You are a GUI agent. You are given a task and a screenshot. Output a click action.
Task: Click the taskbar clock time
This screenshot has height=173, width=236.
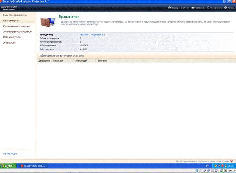[231, 166]
